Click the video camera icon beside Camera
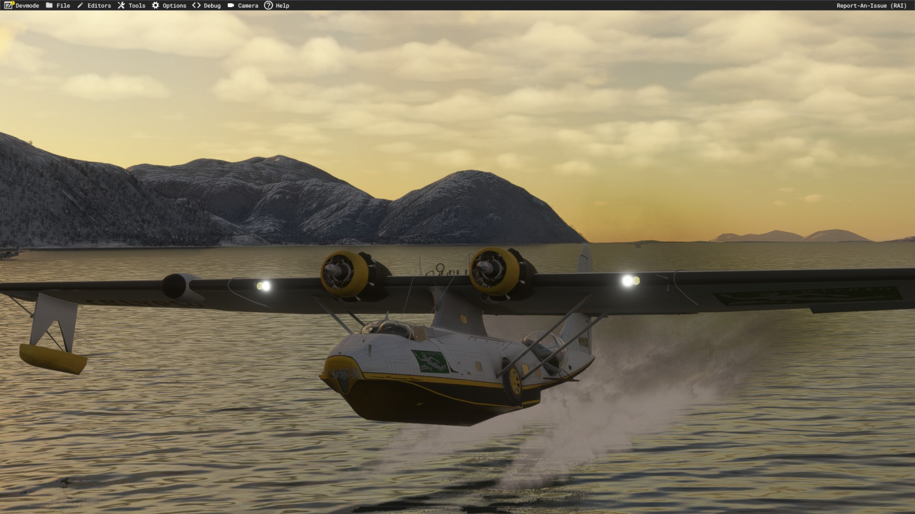Image resolution: width=915 pixels, height=514 pixels. click(231, 5)
